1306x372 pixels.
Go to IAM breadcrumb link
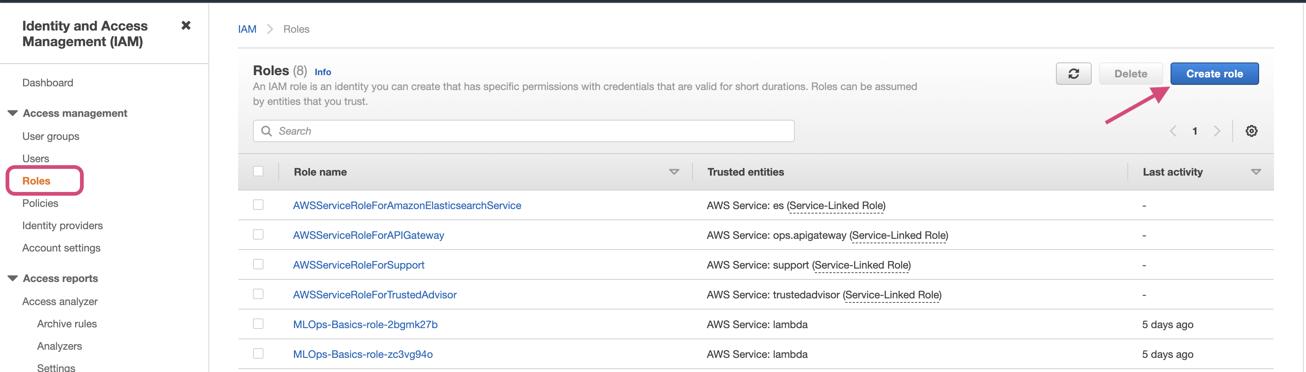[x=247, y=29]
